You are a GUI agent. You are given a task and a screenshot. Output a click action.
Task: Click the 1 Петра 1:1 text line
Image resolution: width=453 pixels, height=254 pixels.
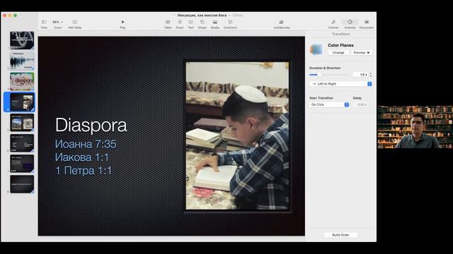[84, 171]
